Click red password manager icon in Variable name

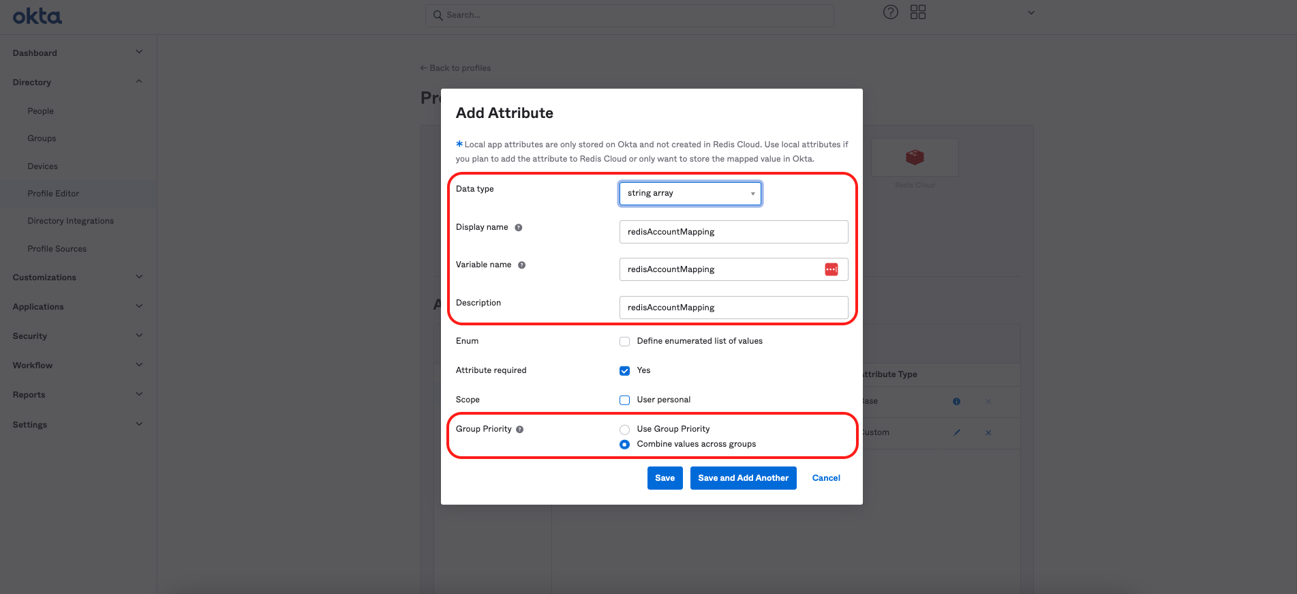[831, 269]
